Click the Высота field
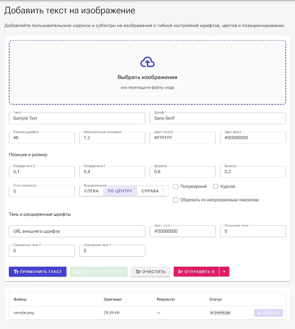The height and width of the screenshot is (329, 295). (253, 172)
